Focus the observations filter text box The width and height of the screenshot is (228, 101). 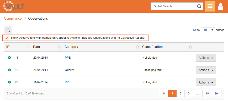(29, 30)
